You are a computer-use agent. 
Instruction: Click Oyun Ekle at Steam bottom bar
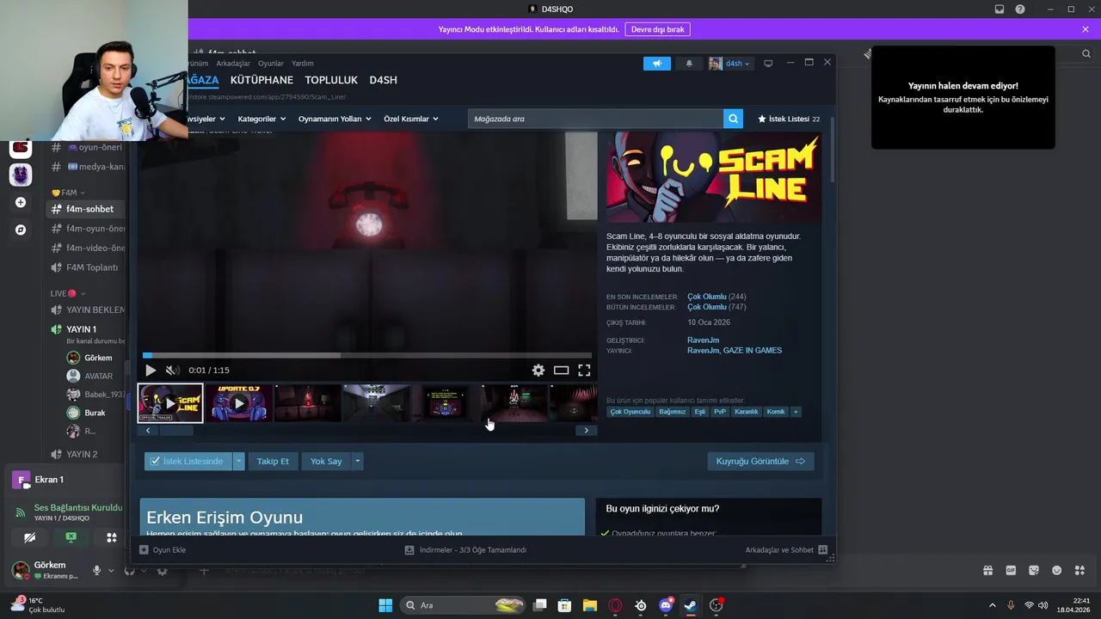click(x=163, y=550)
